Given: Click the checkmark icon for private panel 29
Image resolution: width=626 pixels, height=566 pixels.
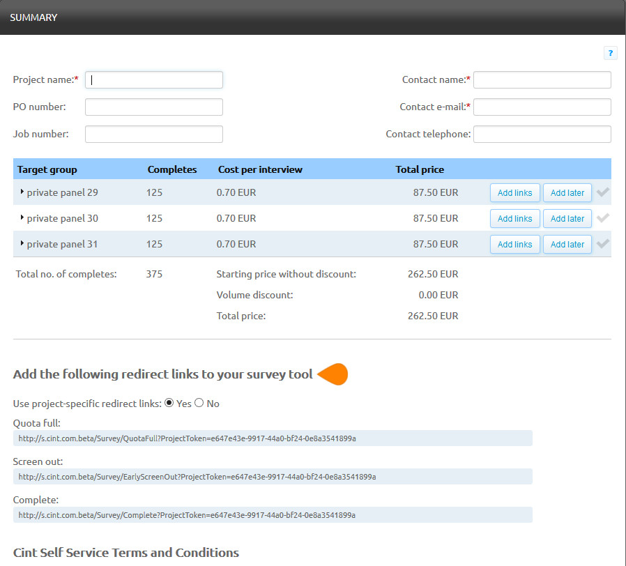Looking at the screenshot, I should coord(603,192).
